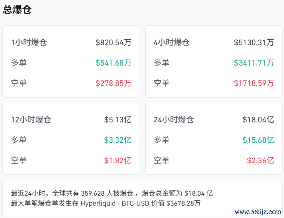Click the 1-hour long liquidations value $541.68万
Viewport: 284px width, 218px height.
[113, 63]
